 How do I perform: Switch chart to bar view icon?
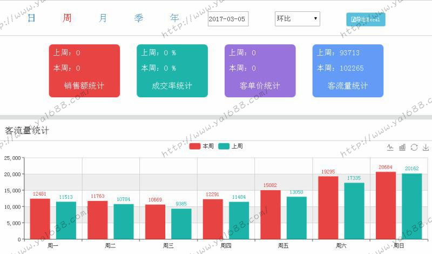tap(402, 147)
